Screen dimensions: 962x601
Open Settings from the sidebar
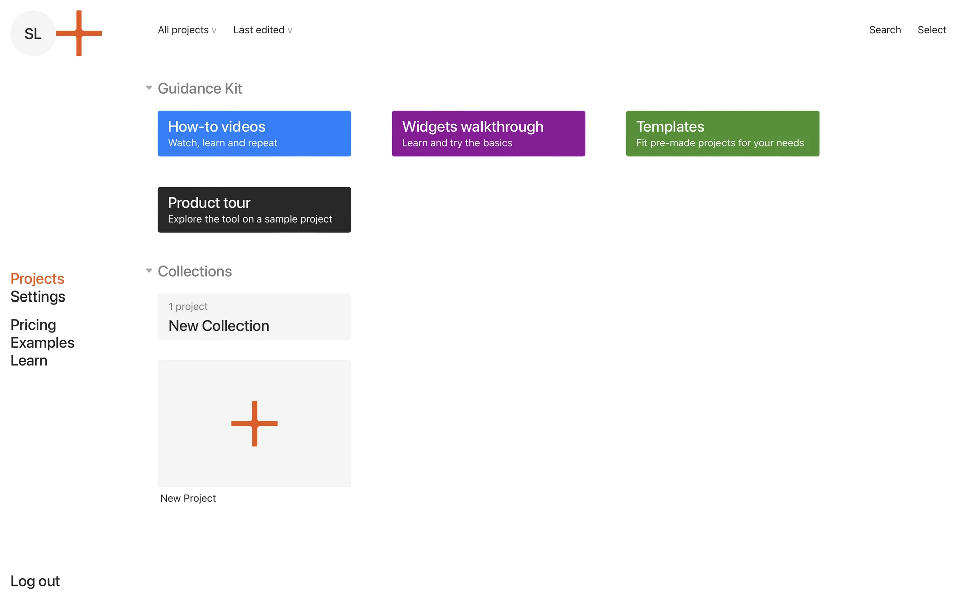(x=38, y=296)
